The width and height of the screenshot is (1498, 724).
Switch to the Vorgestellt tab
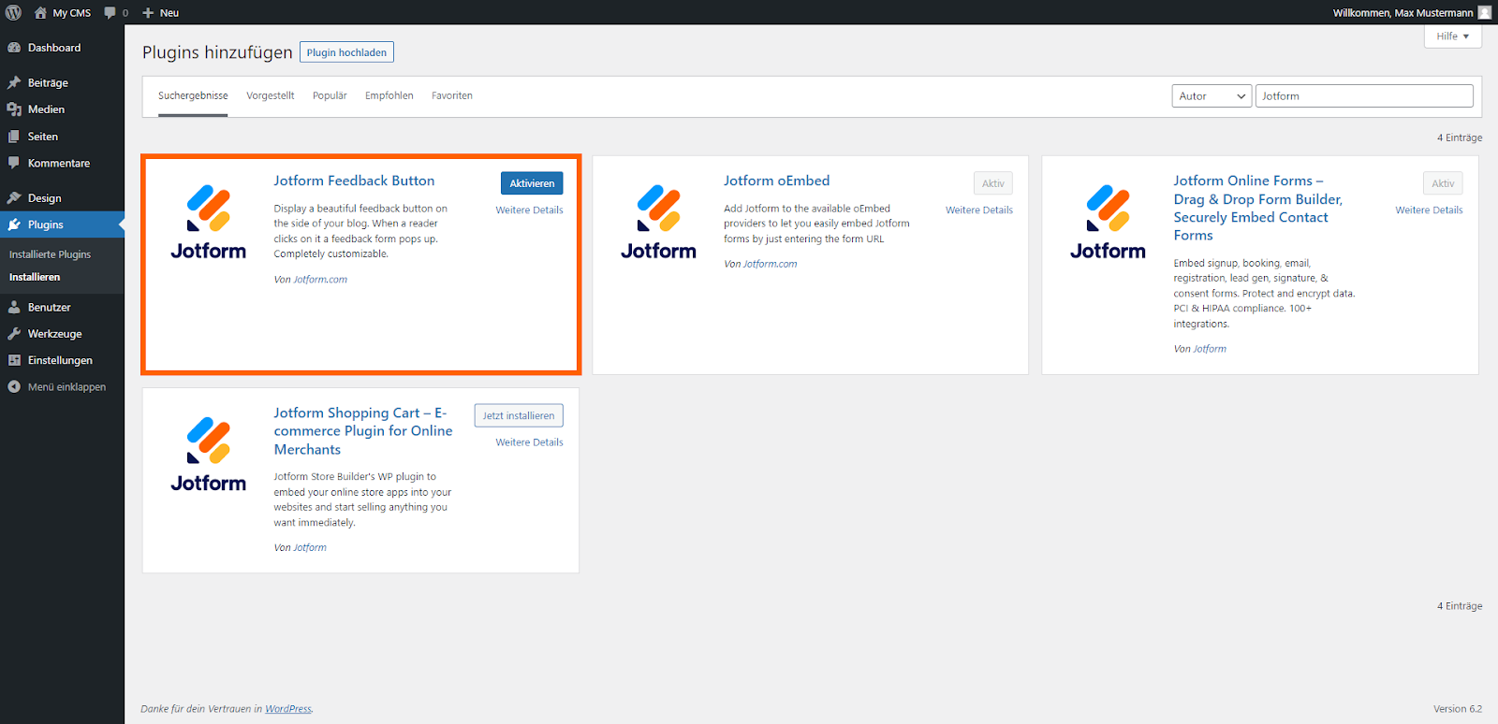[x=271, y=95]
